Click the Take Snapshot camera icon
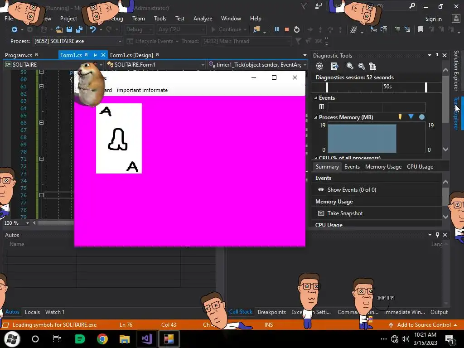Viewport: 464px width, 348px height. point(321,213)
